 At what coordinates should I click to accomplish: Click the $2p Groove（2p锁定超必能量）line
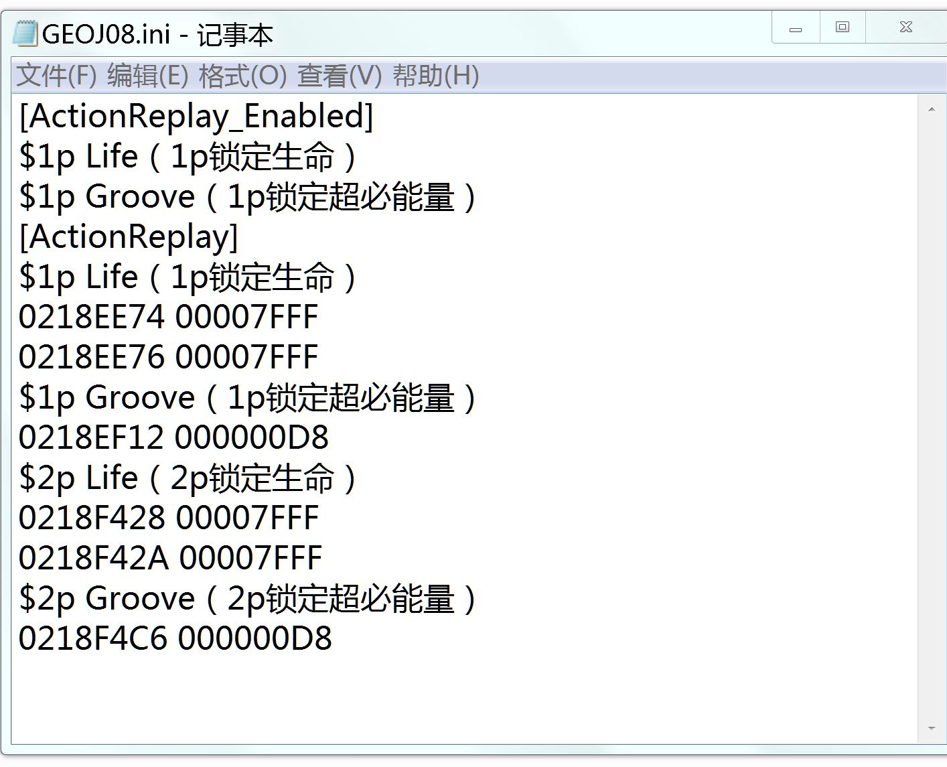click(248, 599)
